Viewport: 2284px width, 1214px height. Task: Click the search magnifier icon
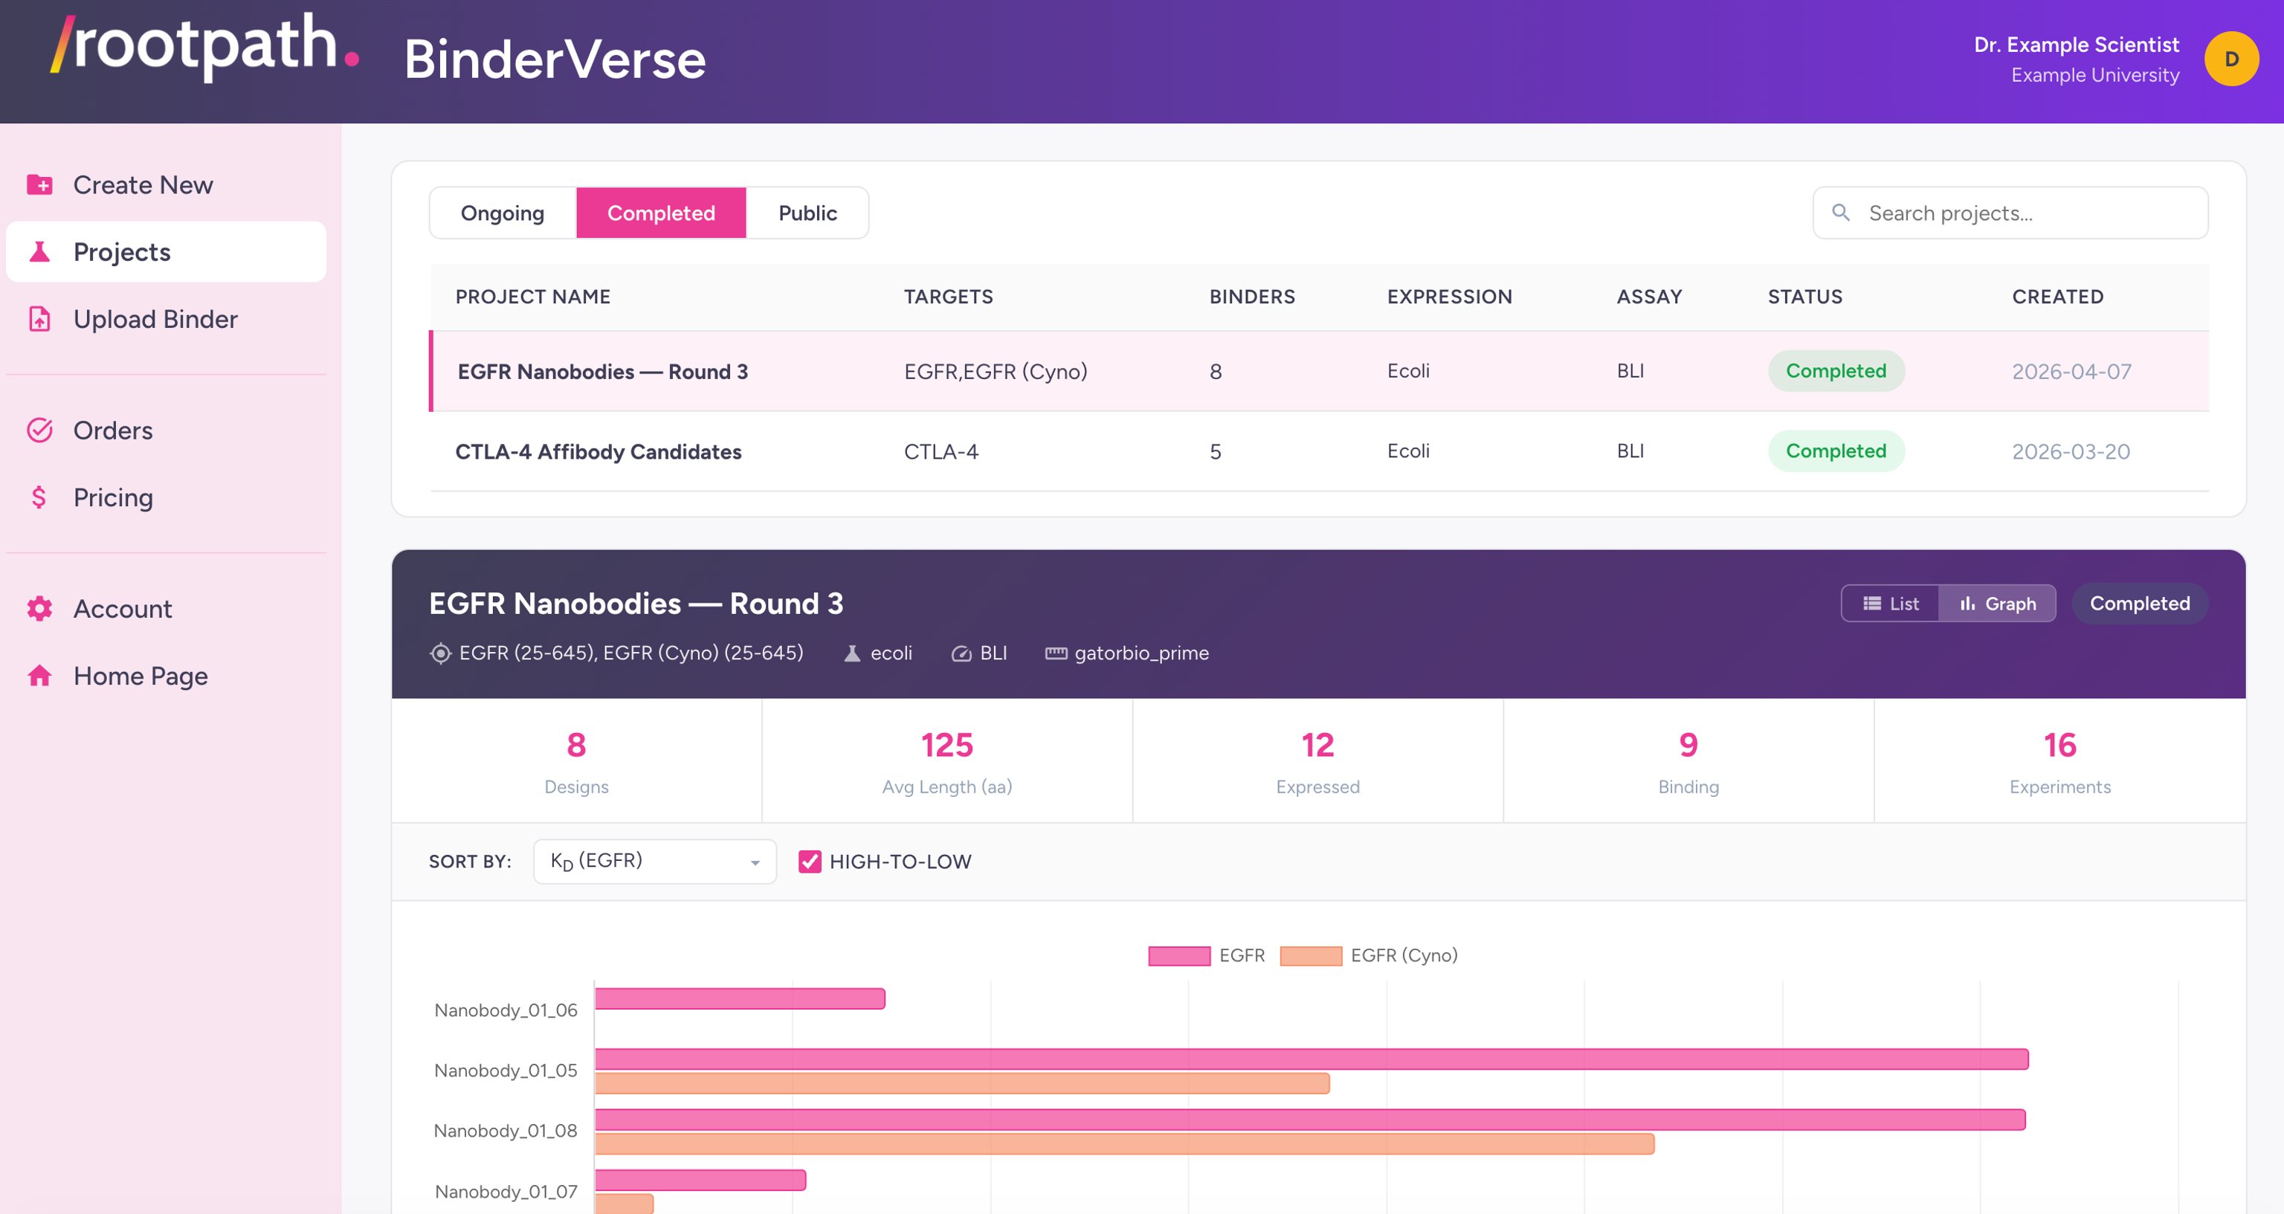tap(1841, 213)
